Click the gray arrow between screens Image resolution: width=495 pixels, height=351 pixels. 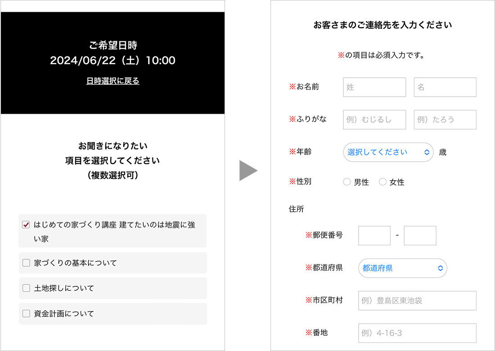click(247, 171)
